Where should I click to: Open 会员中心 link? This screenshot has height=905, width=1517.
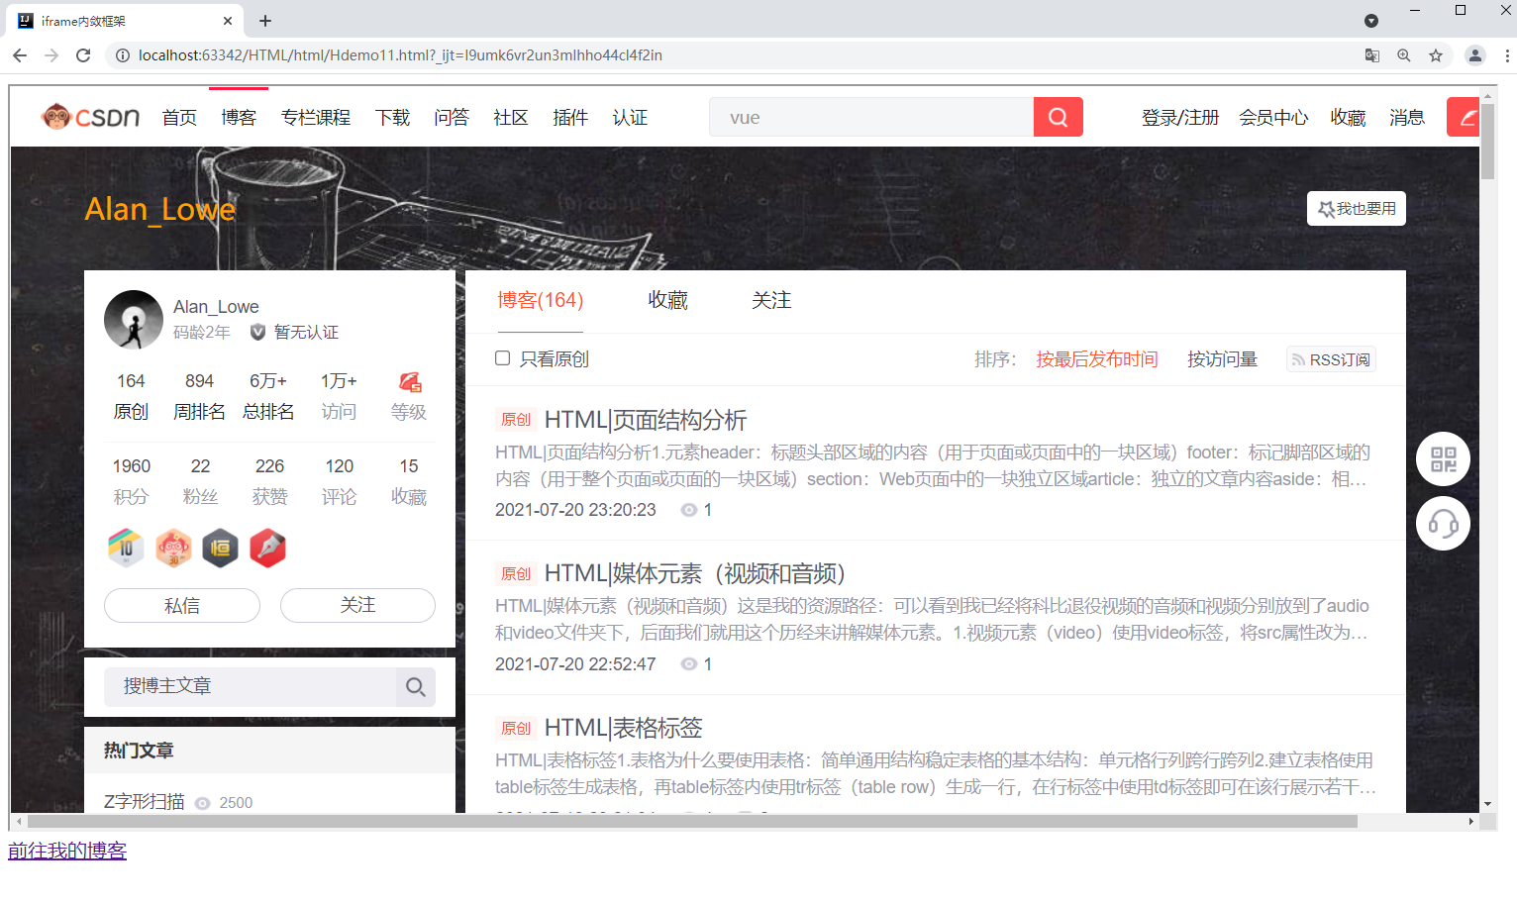(1273, 118)
